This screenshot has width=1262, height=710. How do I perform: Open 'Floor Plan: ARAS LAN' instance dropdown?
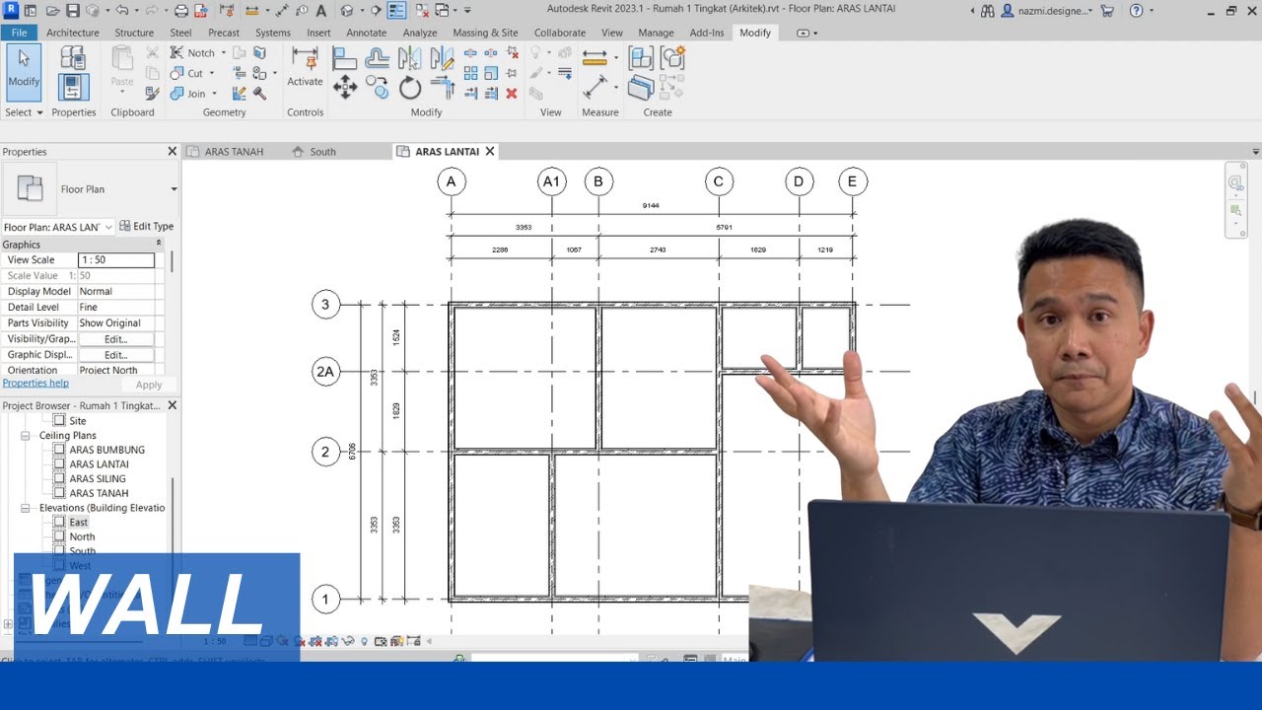(108, 227)
